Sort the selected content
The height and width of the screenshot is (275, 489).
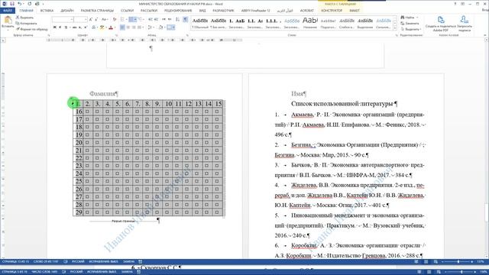tap(177, 19)
